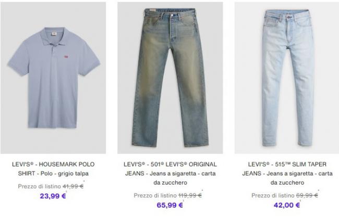The width and height of the screenshot is (339, 219).
Task: Click the red Levi's logo on polo chest
Action: [x=66, y=57]
